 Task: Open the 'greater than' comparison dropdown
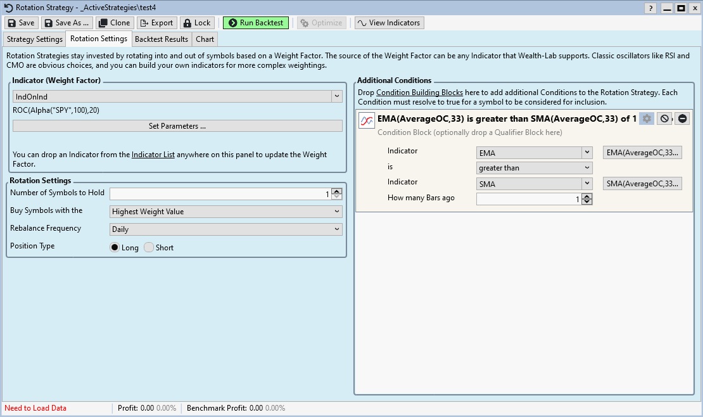click(x=534, y=168)
